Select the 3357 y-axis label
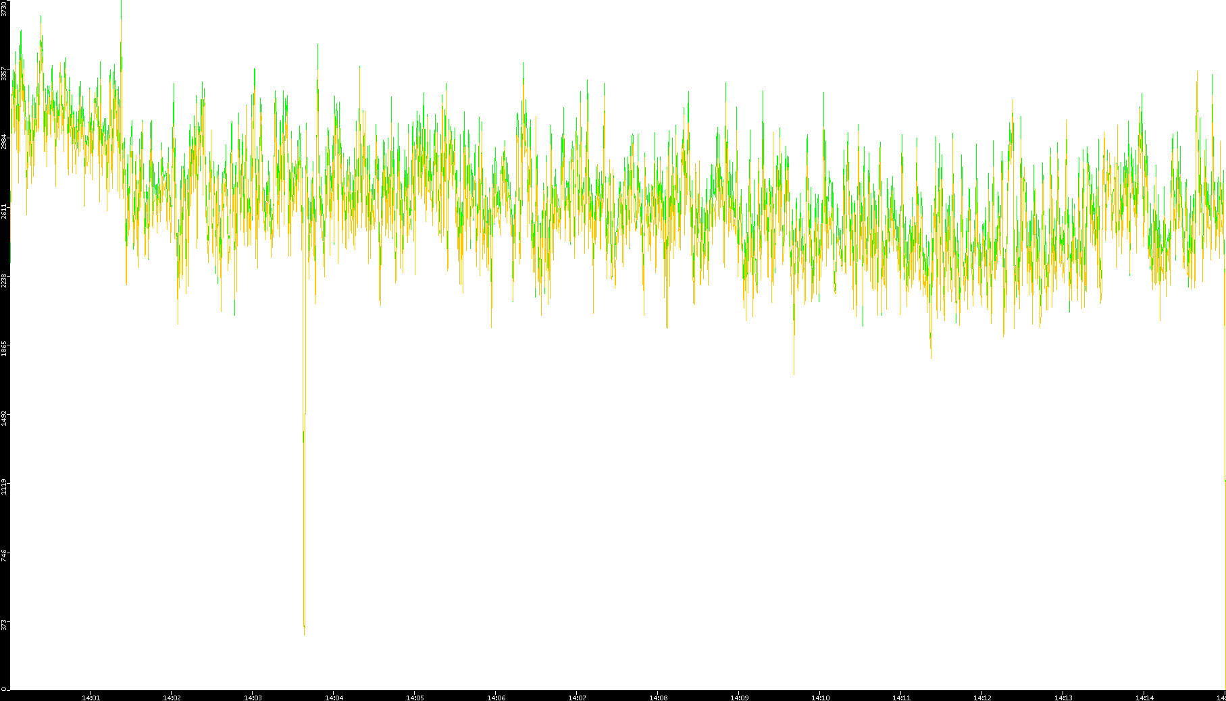 point(5,74)
